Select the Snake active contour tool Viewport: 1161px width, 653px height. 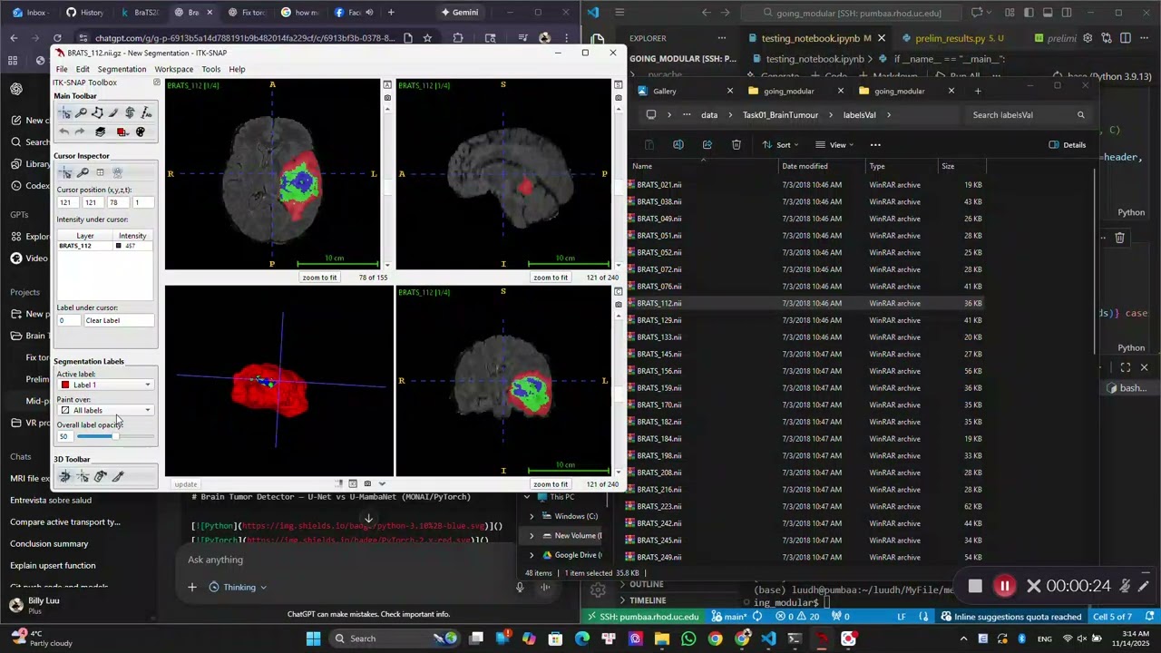click(130, 113)
